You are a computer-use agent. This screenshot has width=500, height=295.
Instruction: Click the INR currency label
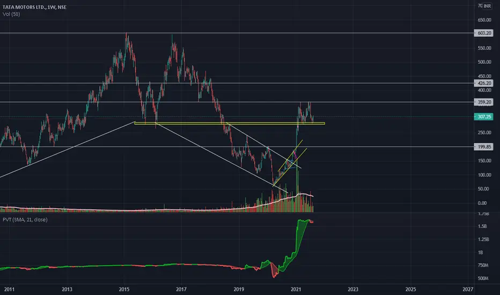pyautogui.click(x=487, y=6)
